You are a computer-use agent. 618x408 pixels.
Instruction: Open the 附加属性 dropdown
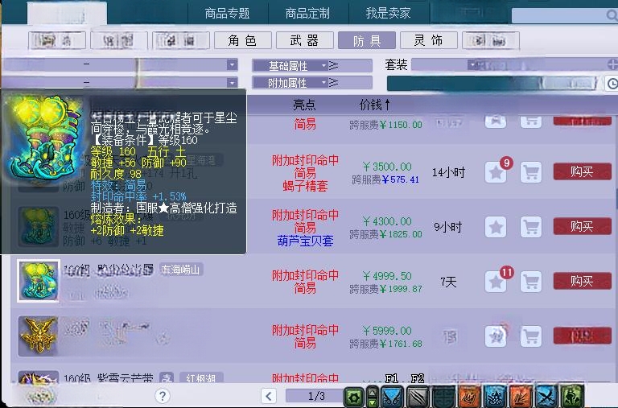click(290, 83)
